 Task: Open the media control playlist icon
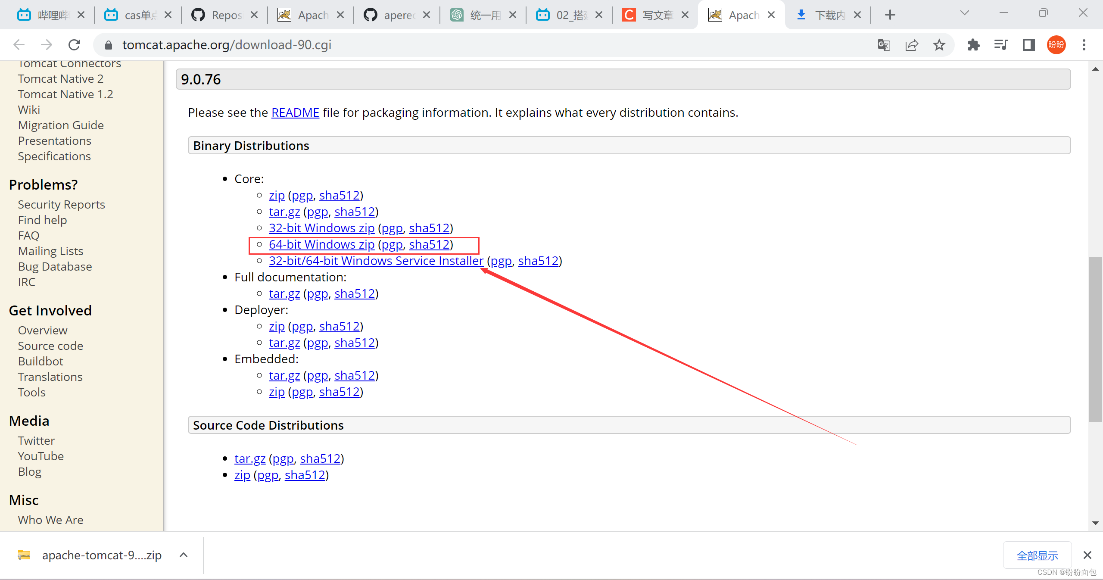[1000, 45]
